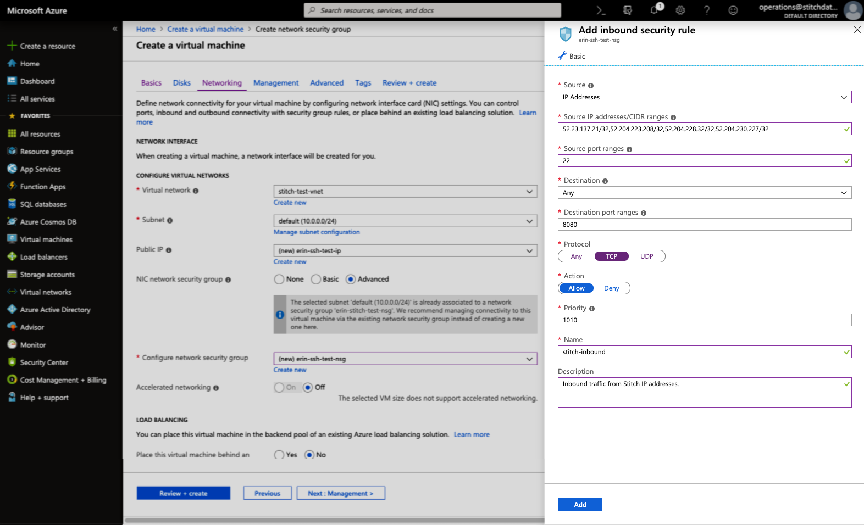864x525 pixels.
Task: Open the directory and subscription filter icon
Action: coord(627,10)
